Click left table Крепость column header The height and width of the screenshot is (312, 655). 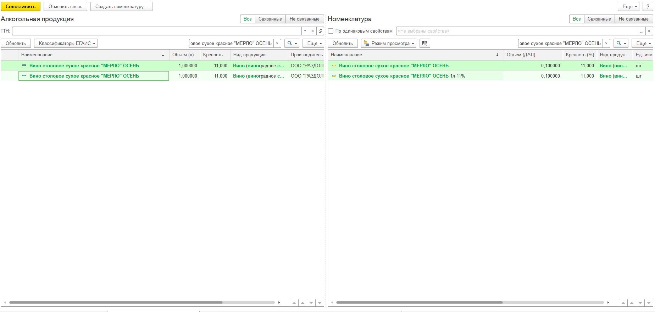(x=215, y=55)
